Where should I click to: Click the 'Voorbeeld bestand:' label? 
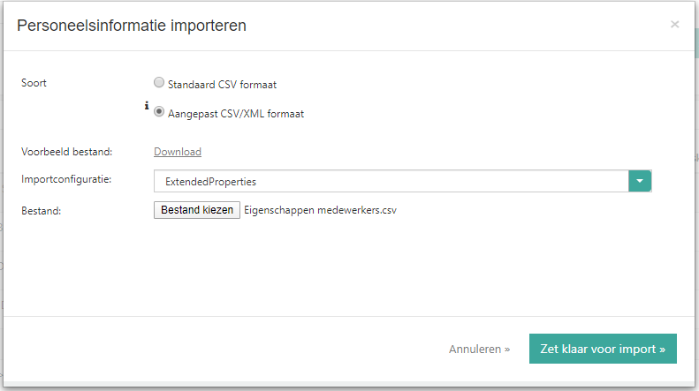click(x=66, y=152)
